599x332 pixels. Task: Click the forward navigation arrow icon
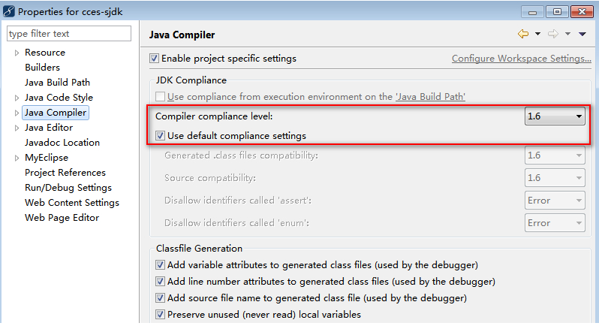(x=553, y=34)
